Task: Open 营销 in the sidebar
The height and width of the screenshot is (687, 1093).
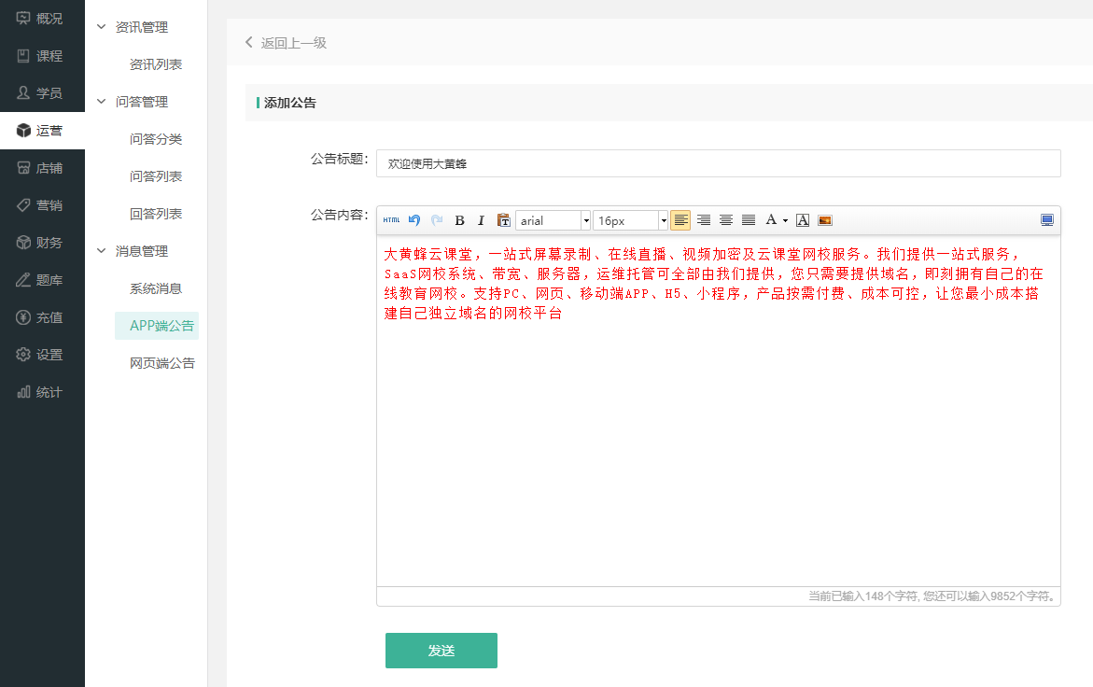Action: 42,205
